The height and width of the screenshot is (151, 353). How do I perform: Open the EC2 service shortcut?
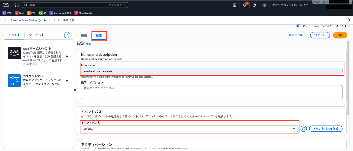pos(31,13)
